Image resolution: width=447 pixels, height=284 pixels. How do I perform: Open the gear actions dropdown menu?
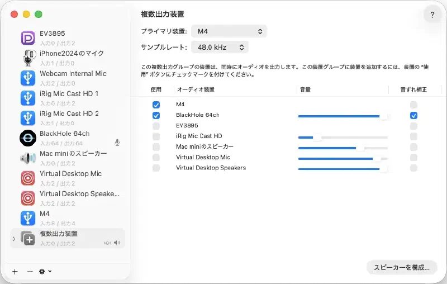45,272
